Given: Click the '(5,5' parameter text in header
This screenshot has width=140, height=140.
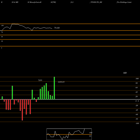Looking at the screenshot, I should coord(72,2).
